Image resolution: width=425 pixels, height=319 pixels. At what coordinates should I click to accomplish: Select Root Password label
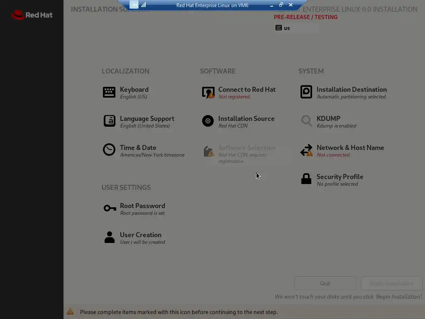tap(142, 206)
